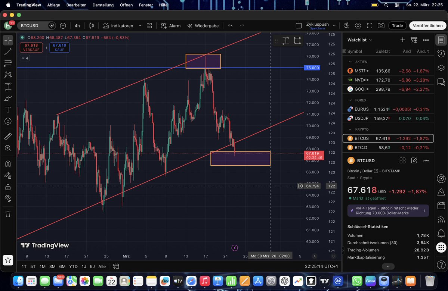
Task: Click the 67.618 Verkauf sell button
Action: tap(31, 47)
